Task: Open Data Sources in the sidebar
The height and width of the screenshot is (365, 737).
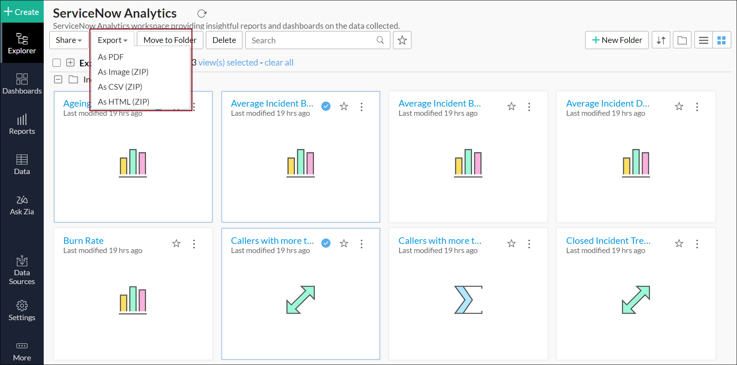Action: pos(22,270)
